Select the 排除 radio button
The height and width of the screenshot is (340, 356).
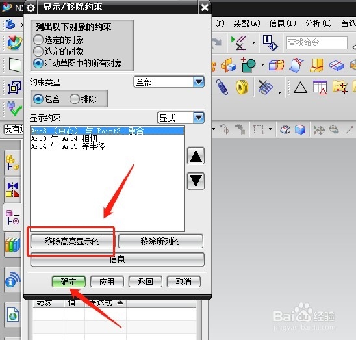[75, 99]
